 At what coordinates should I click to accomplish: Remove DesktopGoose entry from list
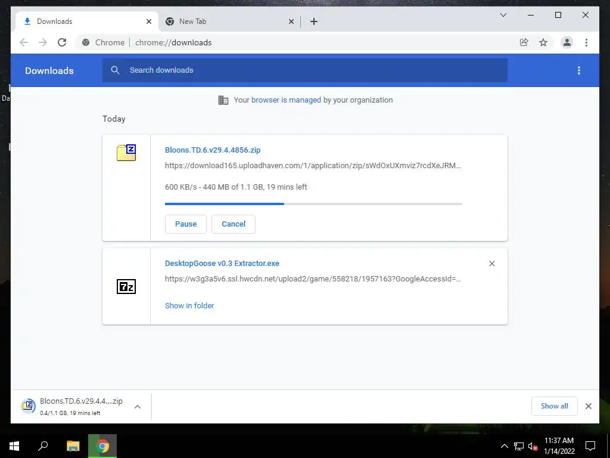coord(491,264)
